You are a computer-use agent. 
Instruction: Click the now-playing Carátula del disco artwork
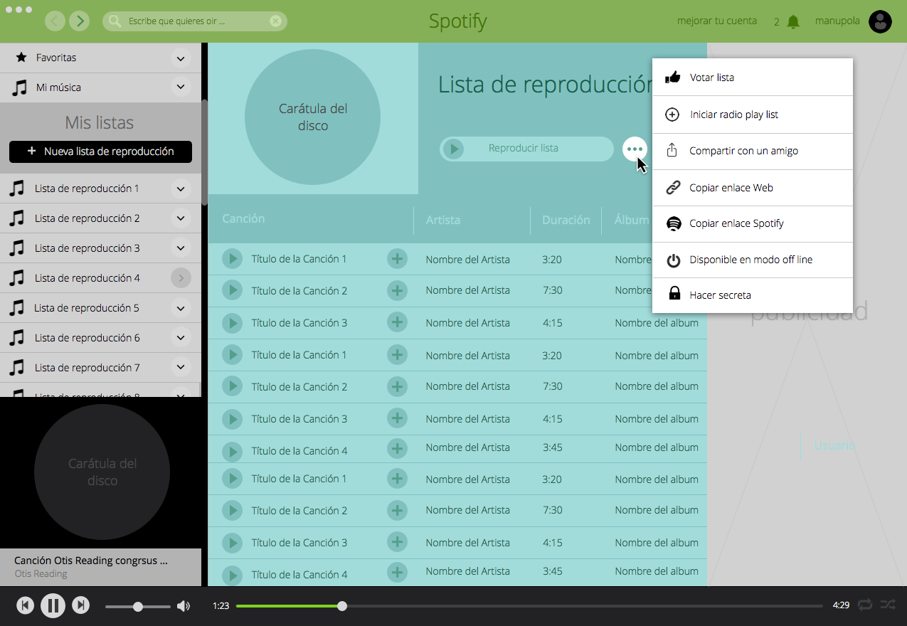[x=102, y=472]
